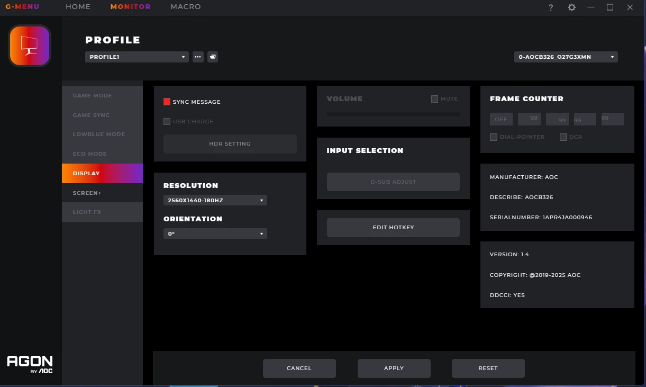Click the D-Sub Adjust button
Screen dimensions: 646x387
[393, 182]
